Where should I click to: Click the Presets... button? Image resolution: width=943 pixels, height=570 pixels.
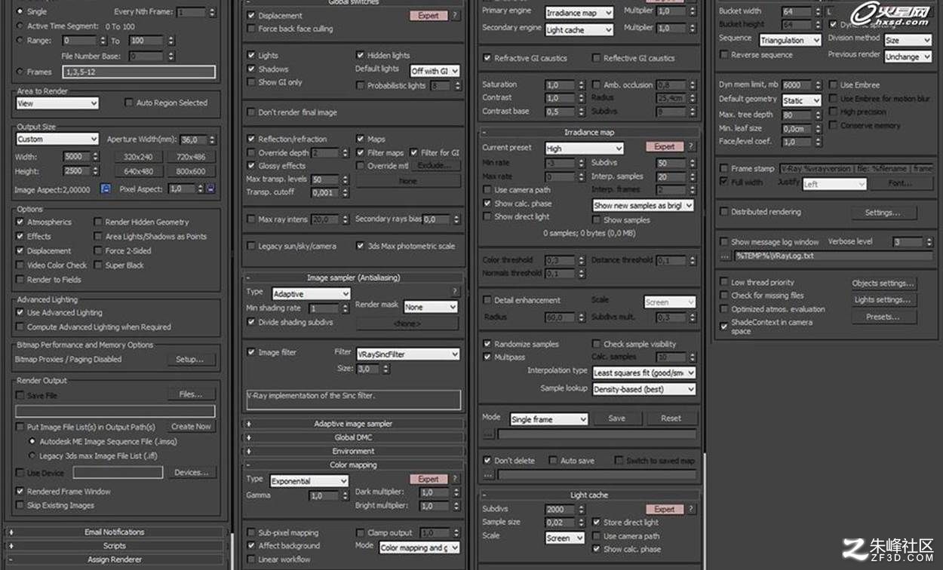[x=883, y=317]
